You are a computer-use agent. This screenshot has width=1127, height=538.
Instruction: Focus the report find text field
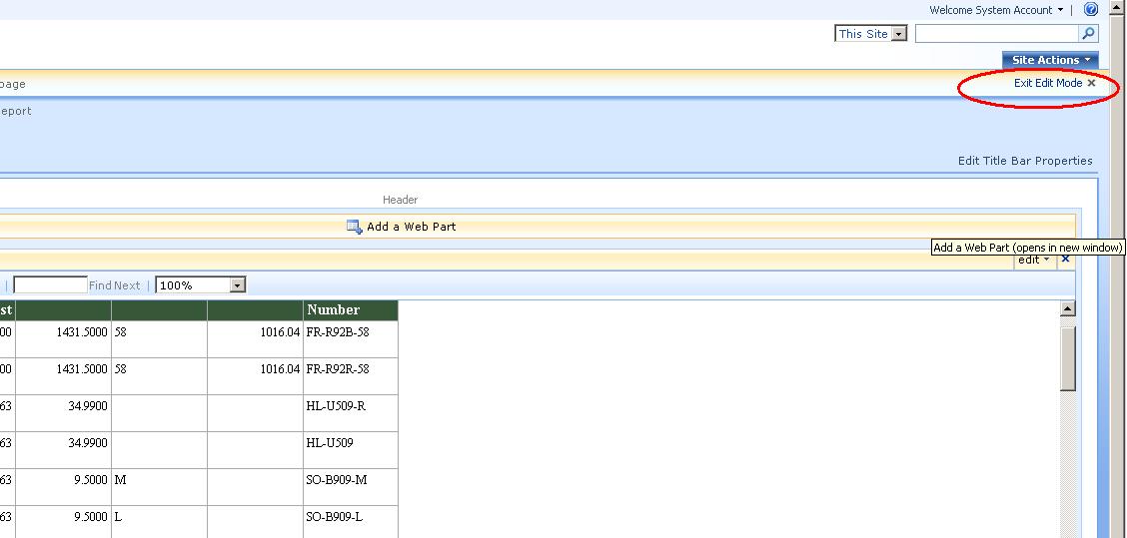tap(50, 285)
